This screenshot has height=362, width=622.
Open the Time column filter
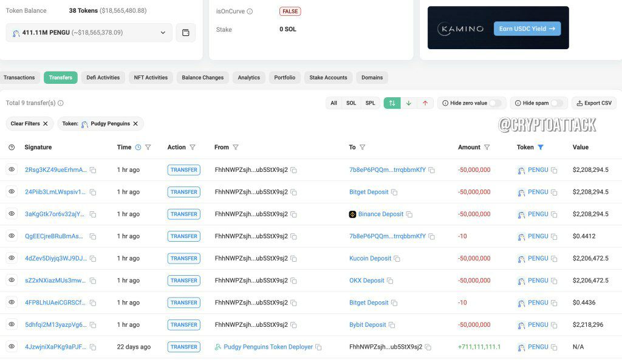pyautogui.click(x=148, y=148)
